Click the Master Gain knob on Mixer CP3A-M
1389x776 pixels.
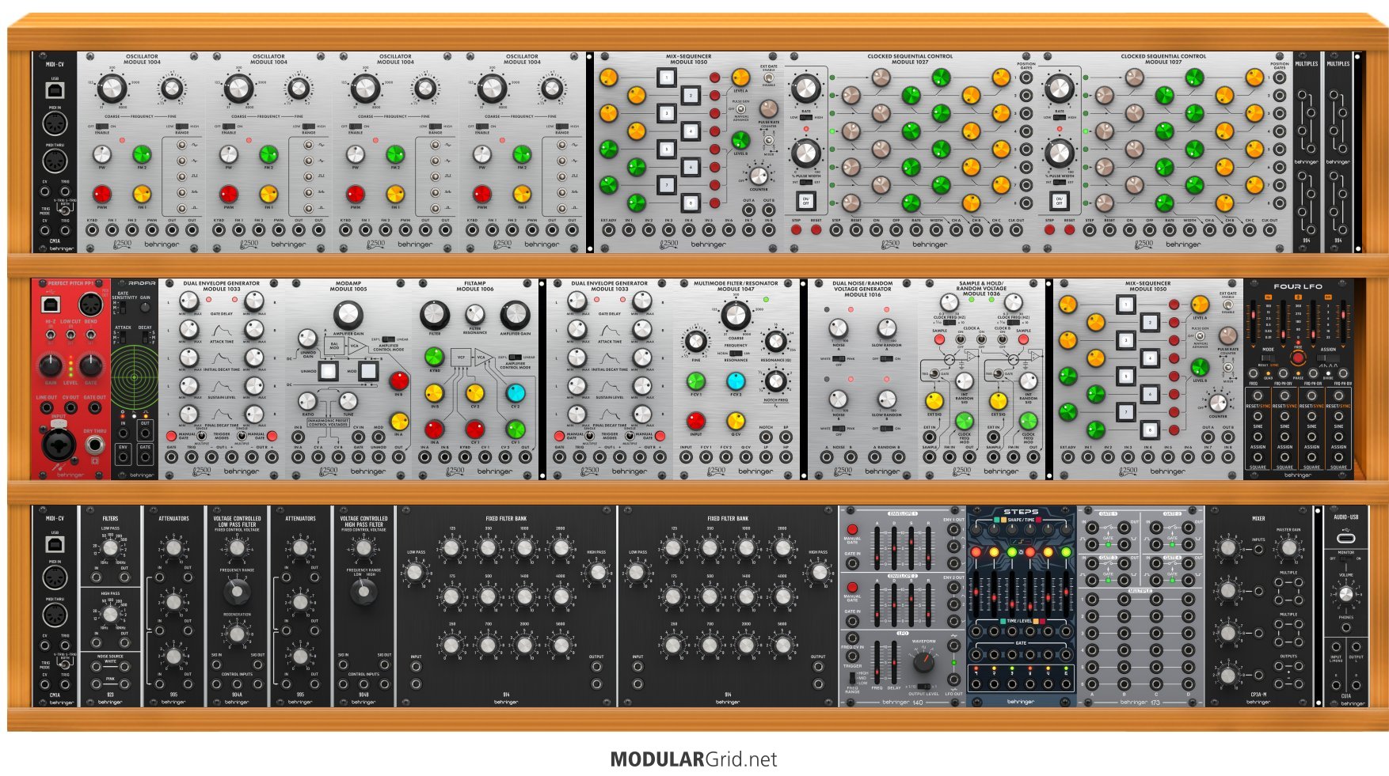pyautogui.click(x=1288, y=547)
